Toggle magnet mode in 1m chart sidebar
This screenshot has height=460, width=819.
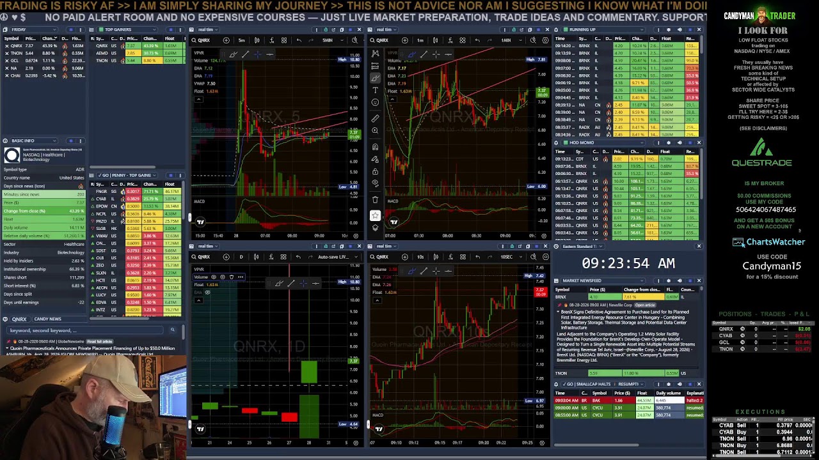tap(375, 147)
